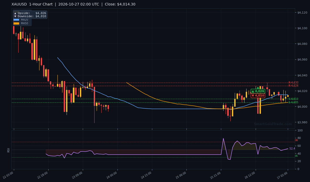Click the RSI panel axis title
Screen dimensions: 310x182
8,150
